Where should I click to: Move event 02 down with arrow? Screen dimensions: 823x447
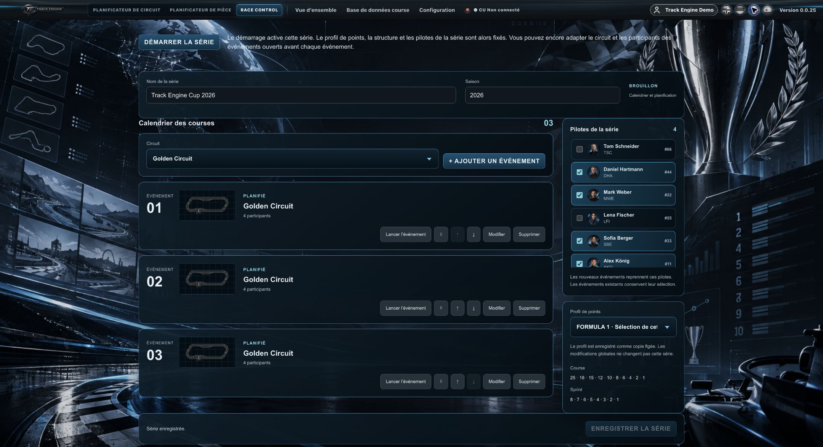pos(474,308)
